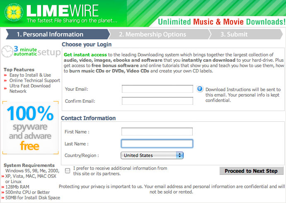Click the Protecting your privacy notice text

pyautogui.click(x=172, y=189)
